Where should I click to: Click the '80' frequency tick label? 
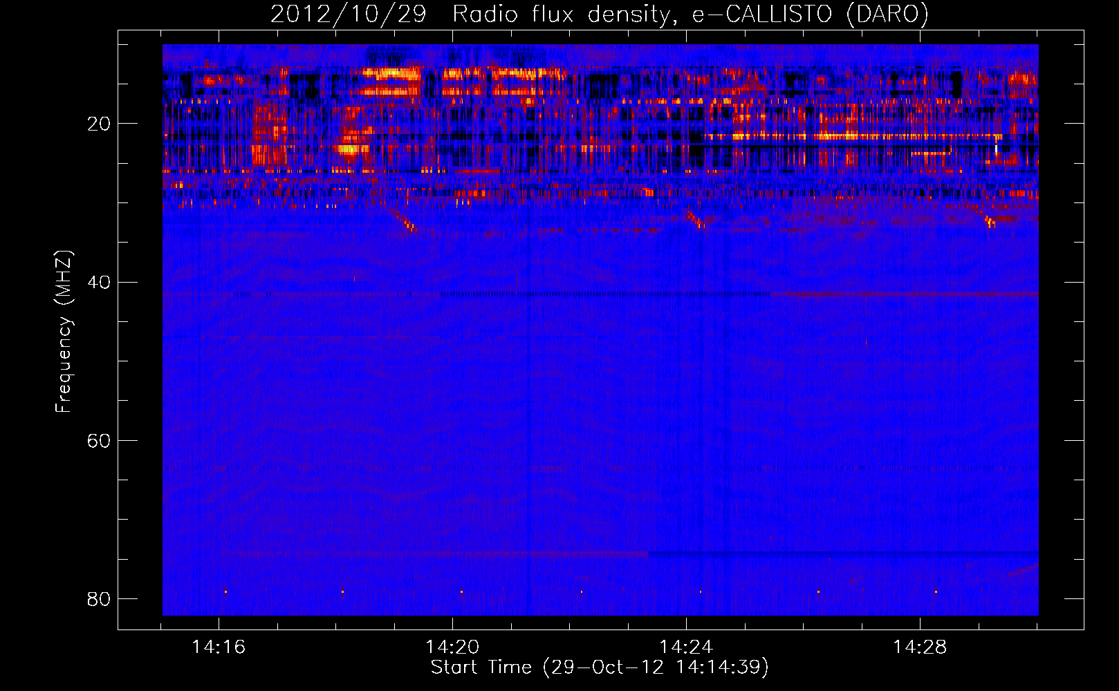(98, 598)
